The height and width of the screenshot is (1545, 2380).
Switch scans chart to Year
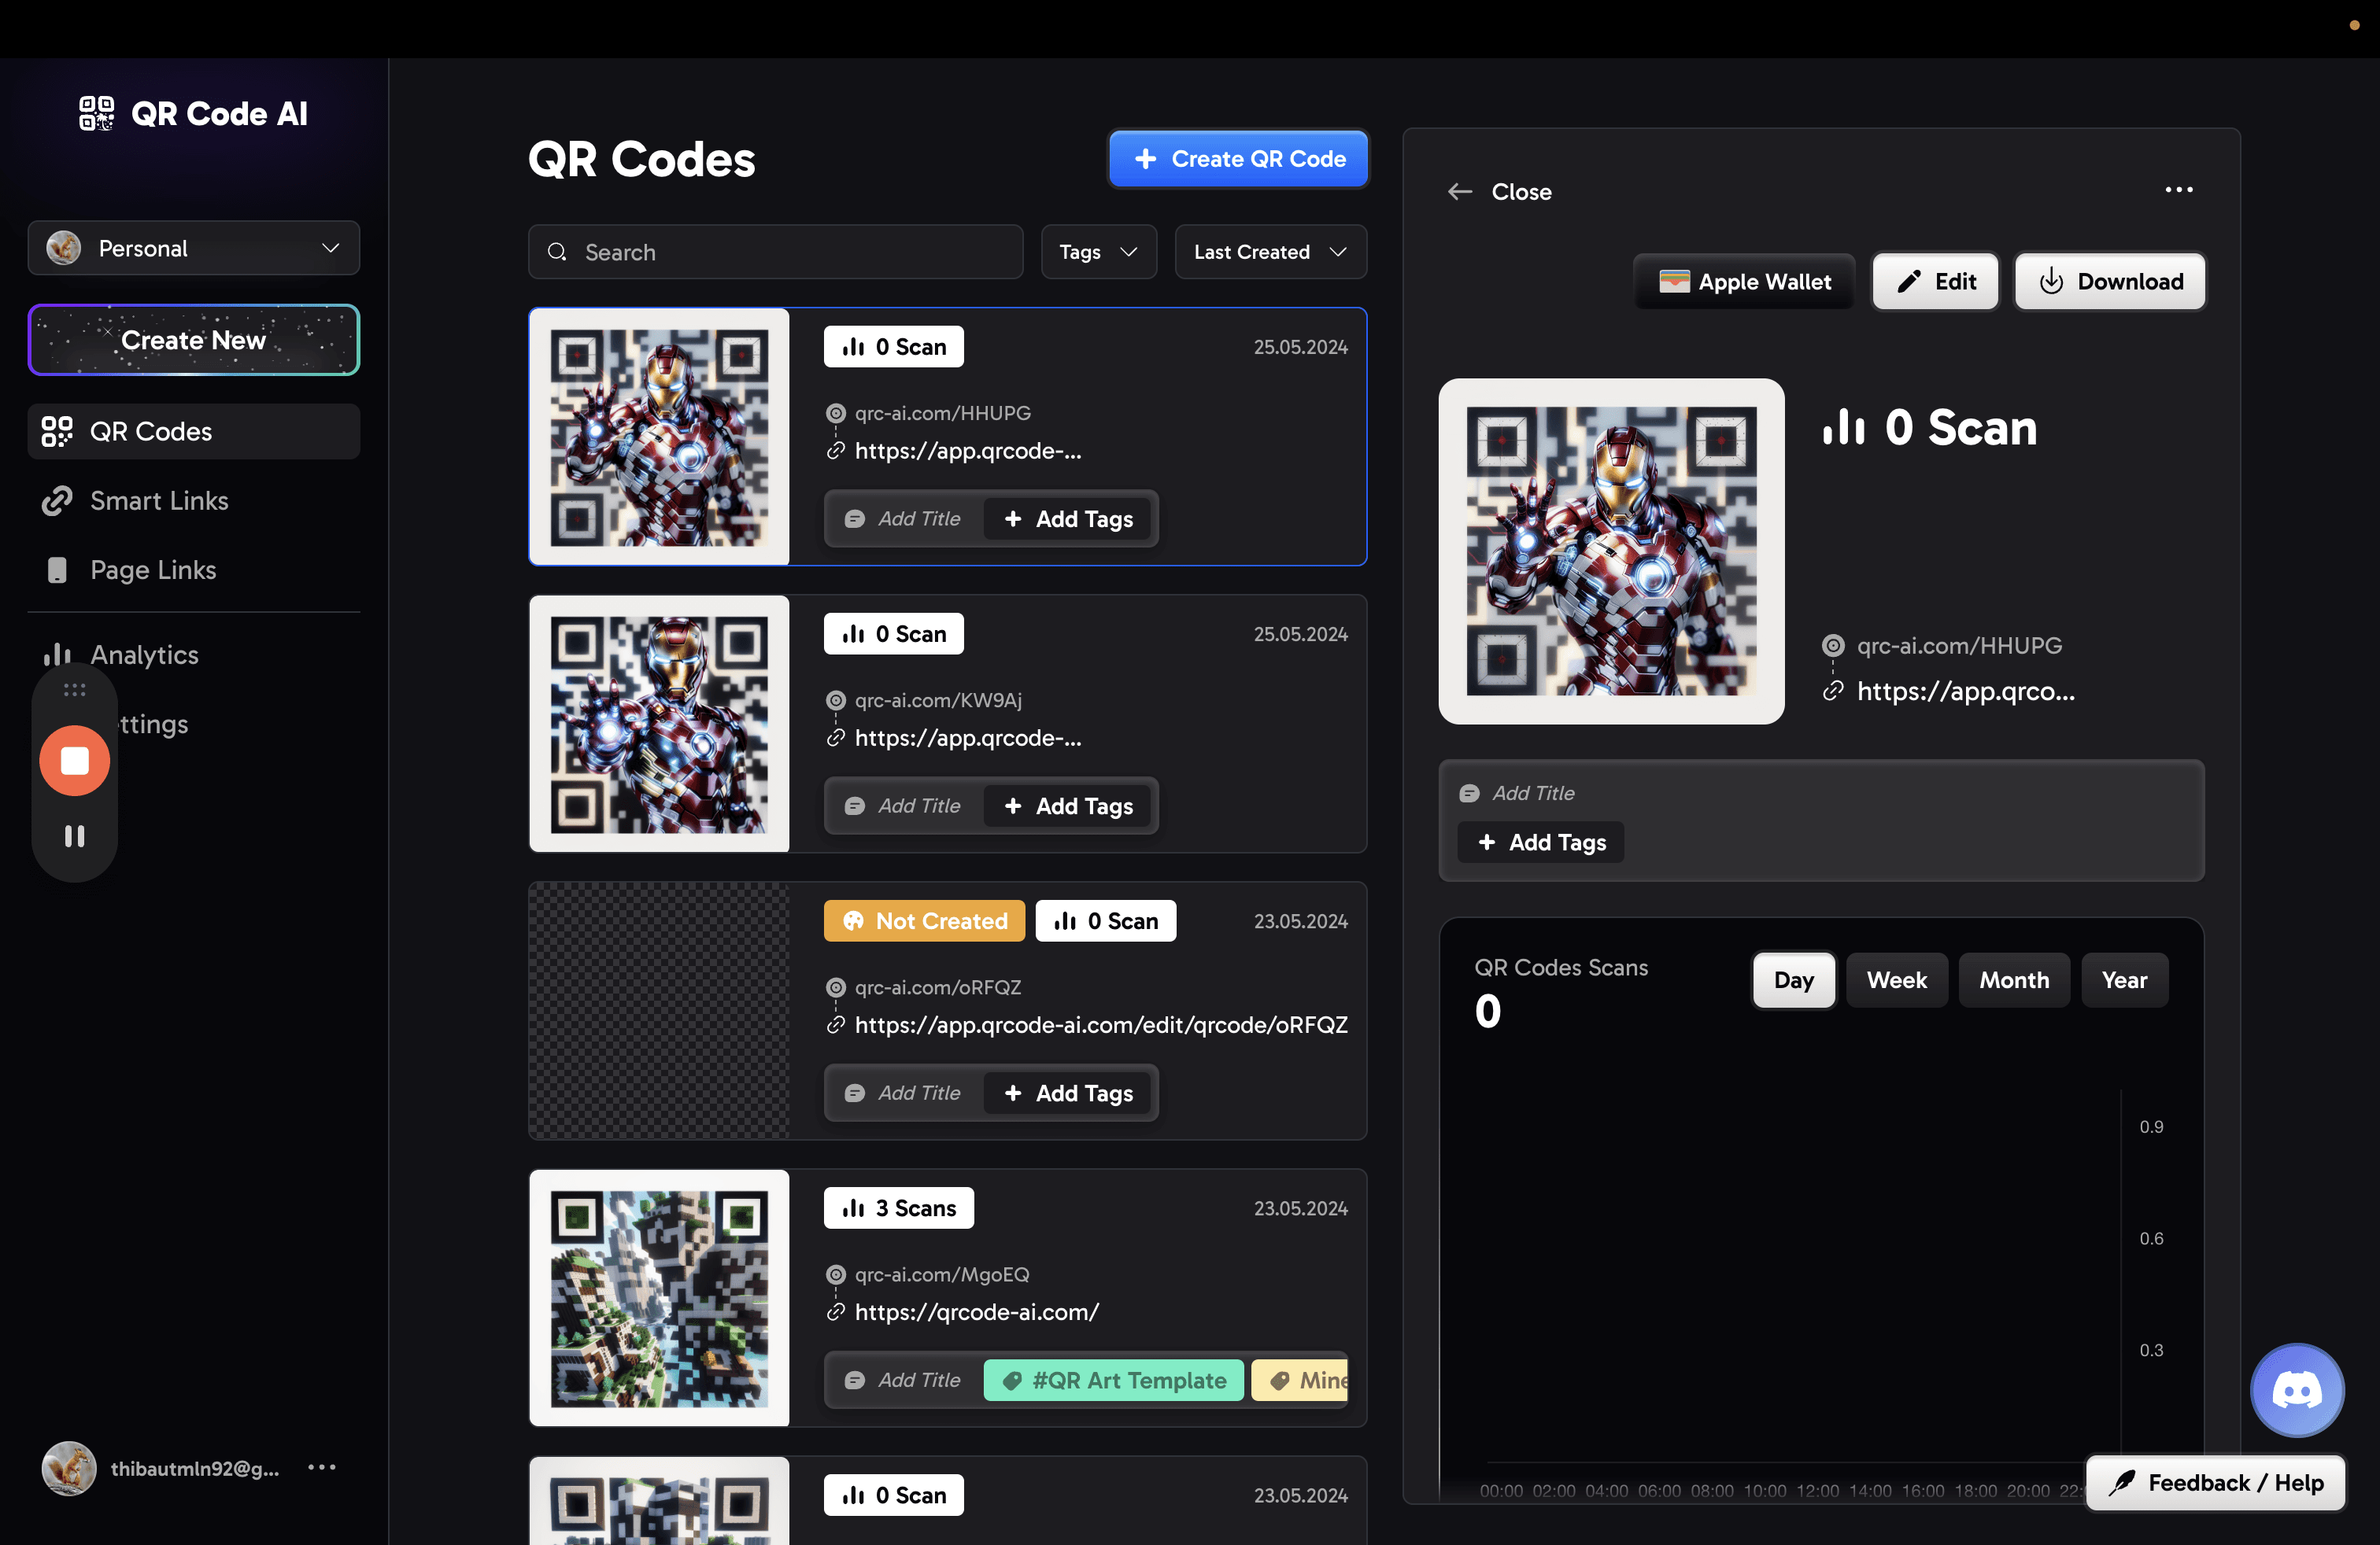[2124, 980]
